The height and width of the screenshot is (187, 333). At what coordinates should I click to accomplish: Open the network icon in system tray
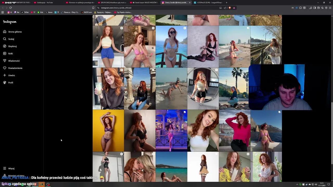coord(313,184)
